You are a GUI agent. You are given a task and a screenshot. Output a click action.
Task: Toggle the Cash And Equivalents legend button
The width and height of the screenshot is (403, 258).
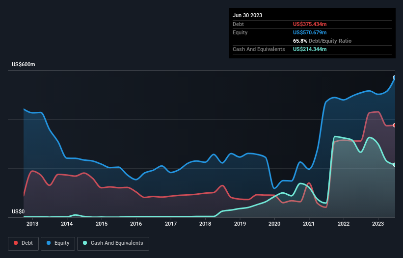click(x=113, y=243)
